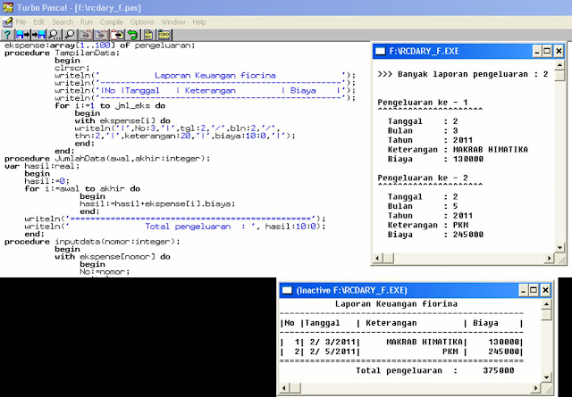This screenshot has width=572, height=397.
Task: Click the Save file toolbar icon
Action: tap(38, 35)
